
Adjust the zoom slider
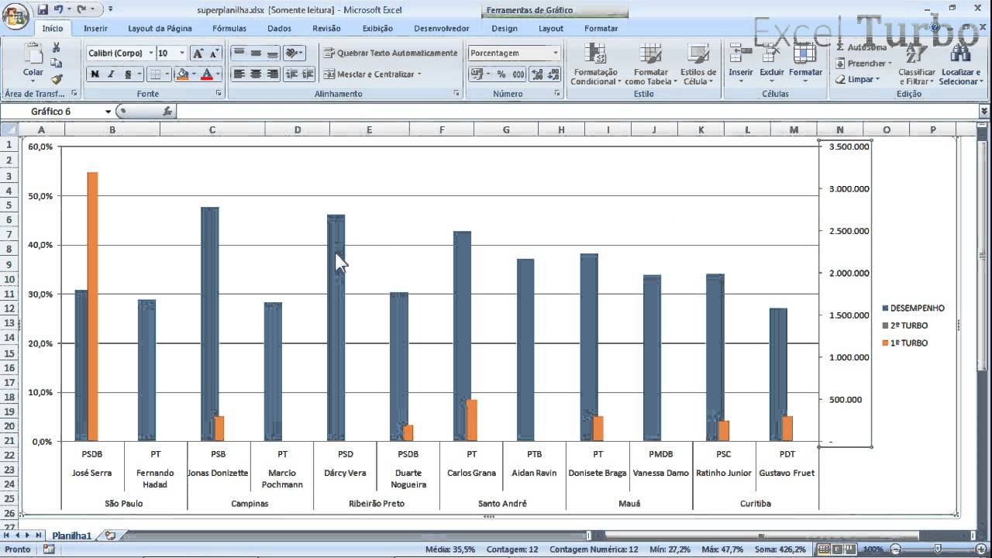[937, 549]
